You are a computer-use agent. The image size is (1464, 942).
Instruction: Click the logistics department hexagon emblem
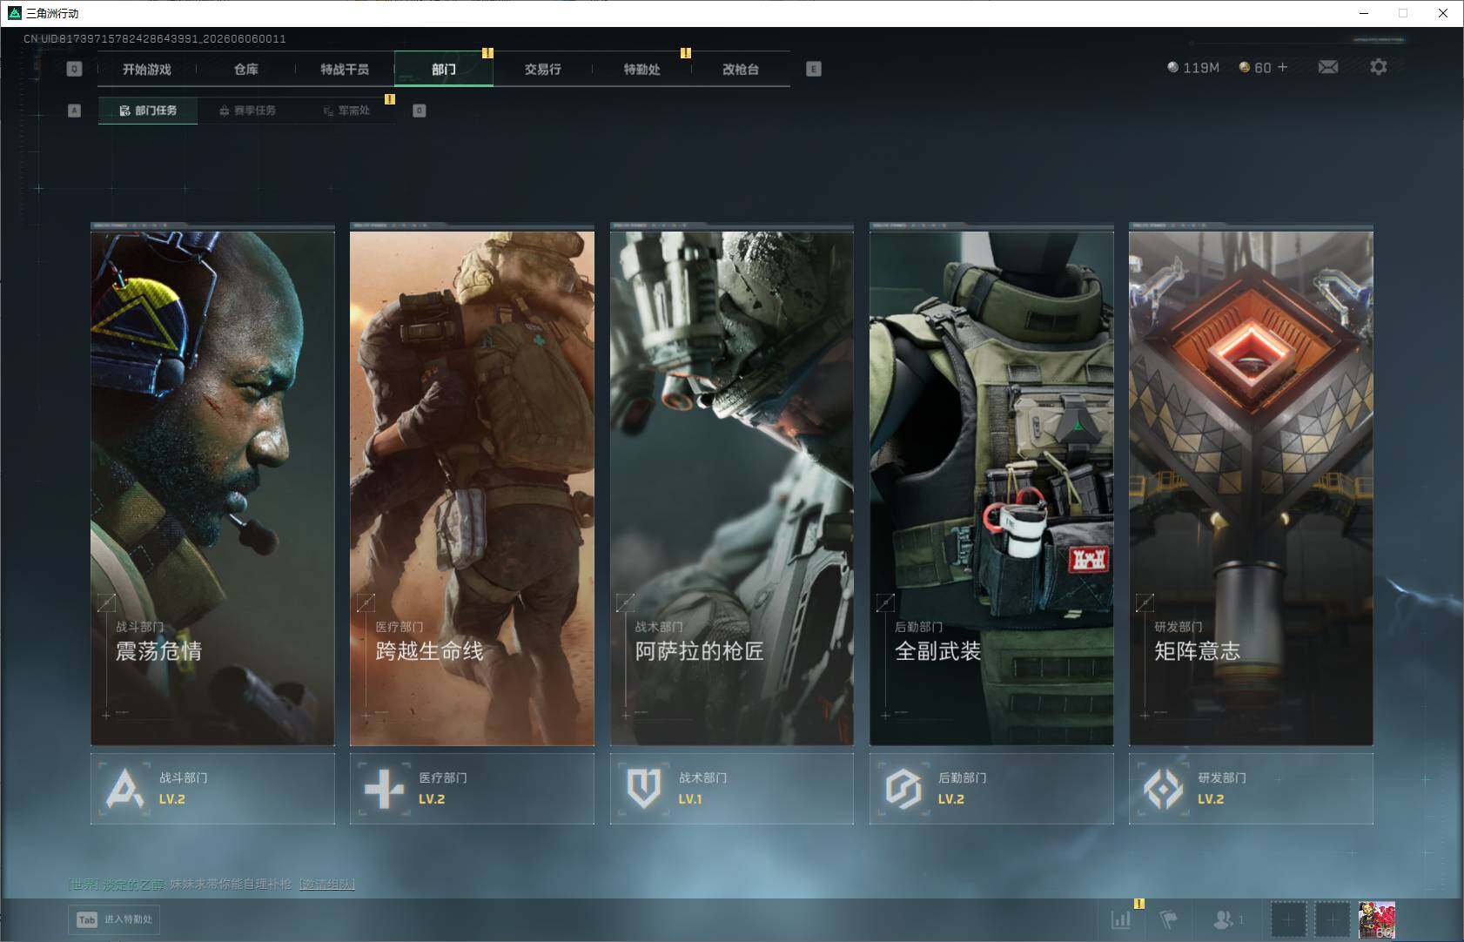903,789
